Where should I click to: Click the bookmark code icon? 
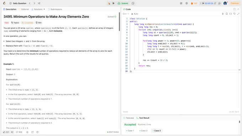click(x=227, y=14)
